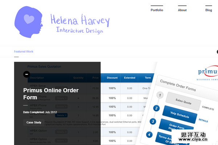Viewport: 218px width, 145px height.
Task: Click the Date Completed July 2012 text
Action: tap(40, 112)
